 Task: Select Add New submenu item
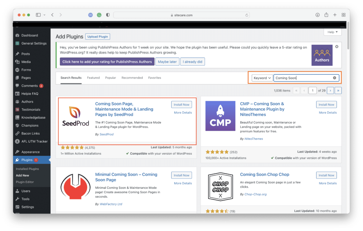22,175
